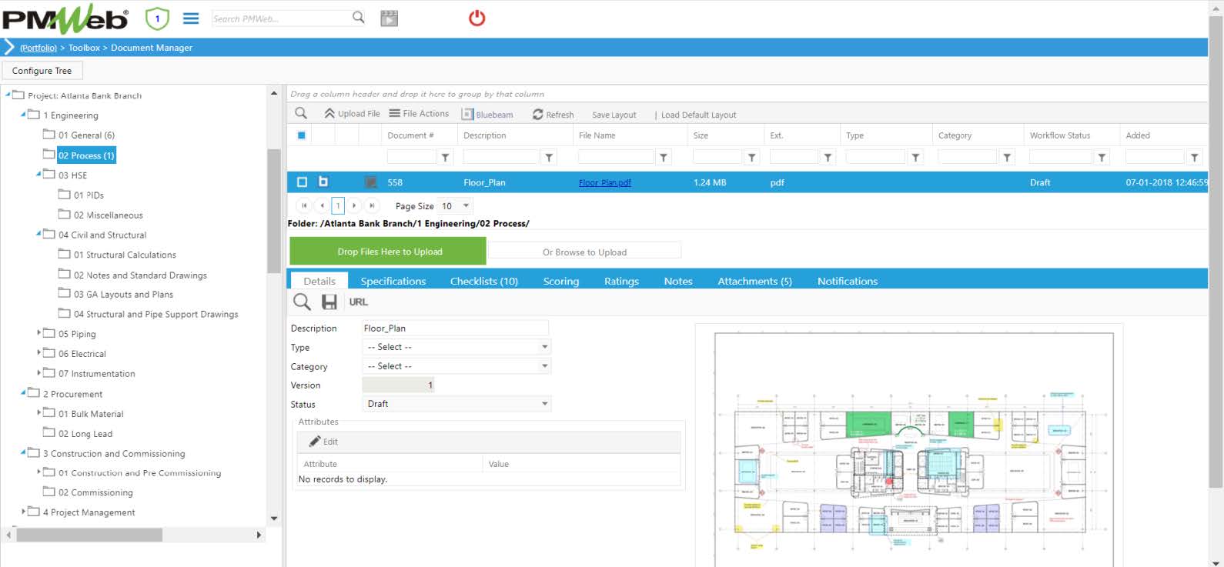Image resolution: width=1224 pixels, height=567 pixels.
Task: Open the hamburger main menu
Action: click(191, 18)
